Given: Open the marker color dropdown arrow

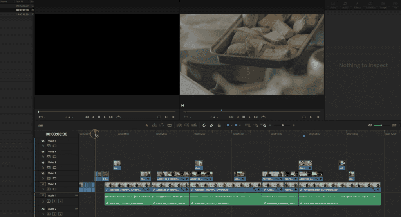Looking at the screenshot, I should pyautogui.click(x=240, y=125).
